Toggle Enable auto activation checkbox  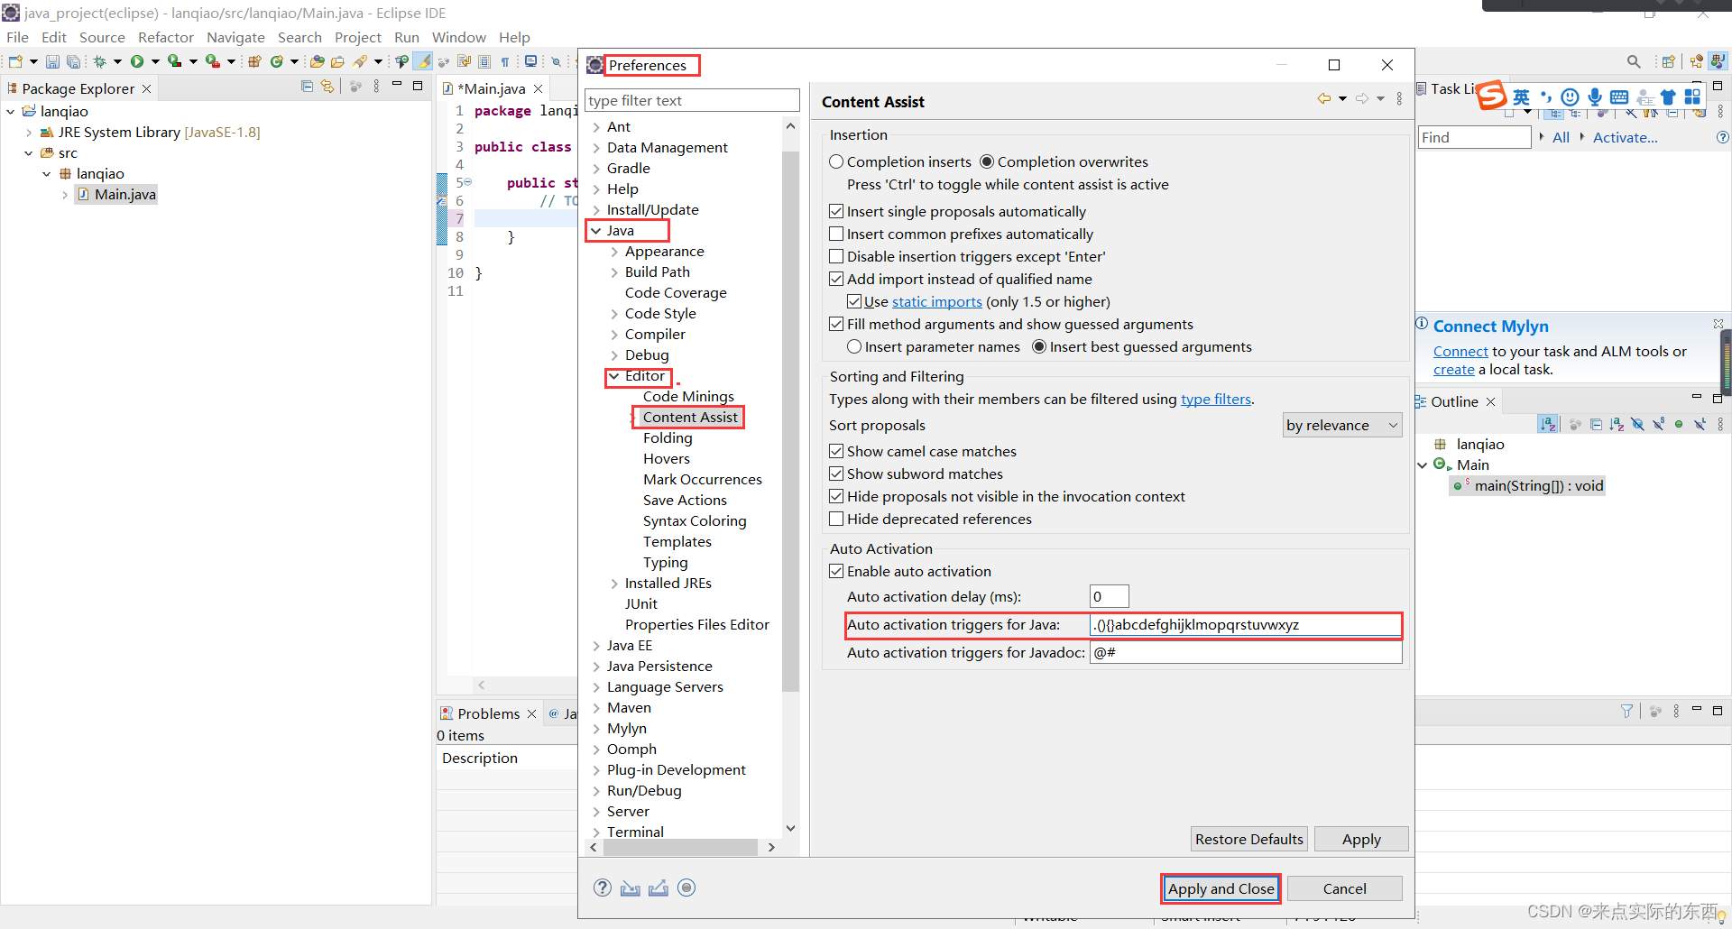pyautogui.click(x=836, y=571)
